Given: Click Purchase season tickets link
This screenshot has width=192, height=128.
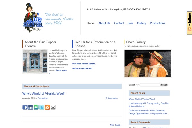Looking at the screenshot, I should (x=84, y=64).
